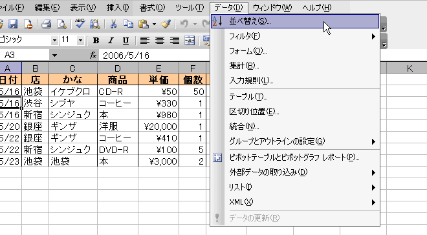The height and width of the screenshot is (235, 427).
Task: Click cell containing ¥20,000
Action: click(159, 127)
